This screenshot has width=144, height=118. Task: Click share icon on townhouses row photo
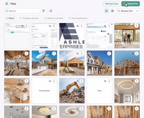pyautogui.click(x=105, y=53)
